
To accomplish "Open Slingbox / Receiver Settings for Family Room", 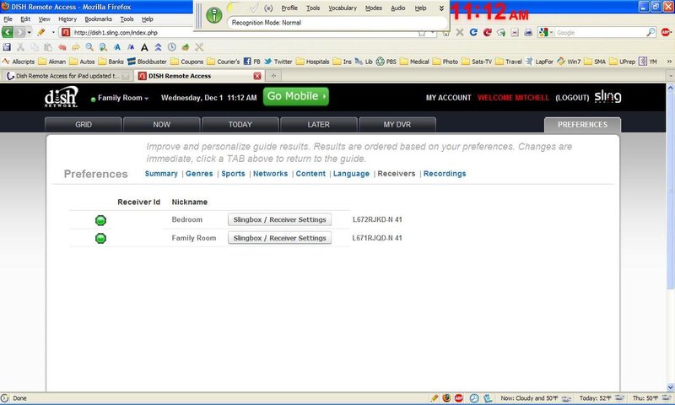I will pyautogui.click(x=280, y=238).
